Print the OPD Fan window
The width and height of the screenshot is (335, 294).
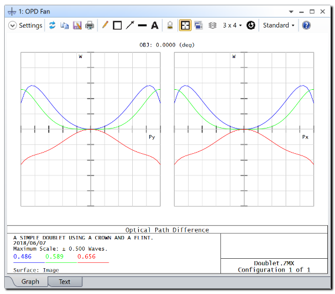(x=89, y=25)
